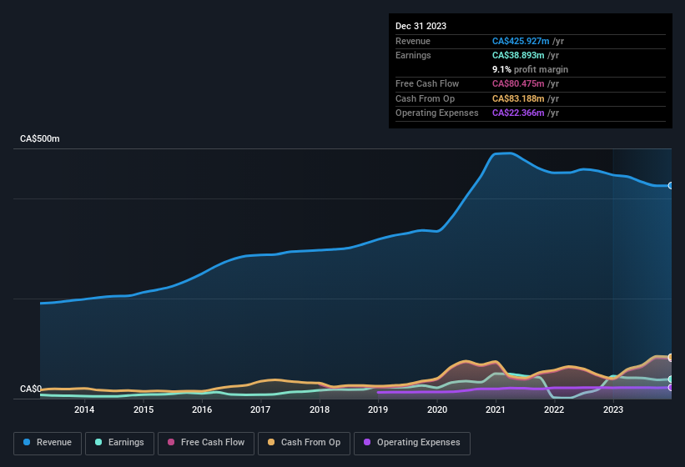This screenshot has width=685, height=467.
Task: Select the 2015 x-axis label
Action: (144, 409)
